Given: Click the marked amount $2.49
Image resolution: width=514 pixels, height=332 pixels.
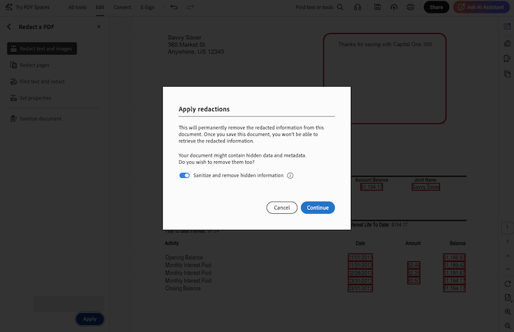Looking at the screenshot, I should (414, 265).
